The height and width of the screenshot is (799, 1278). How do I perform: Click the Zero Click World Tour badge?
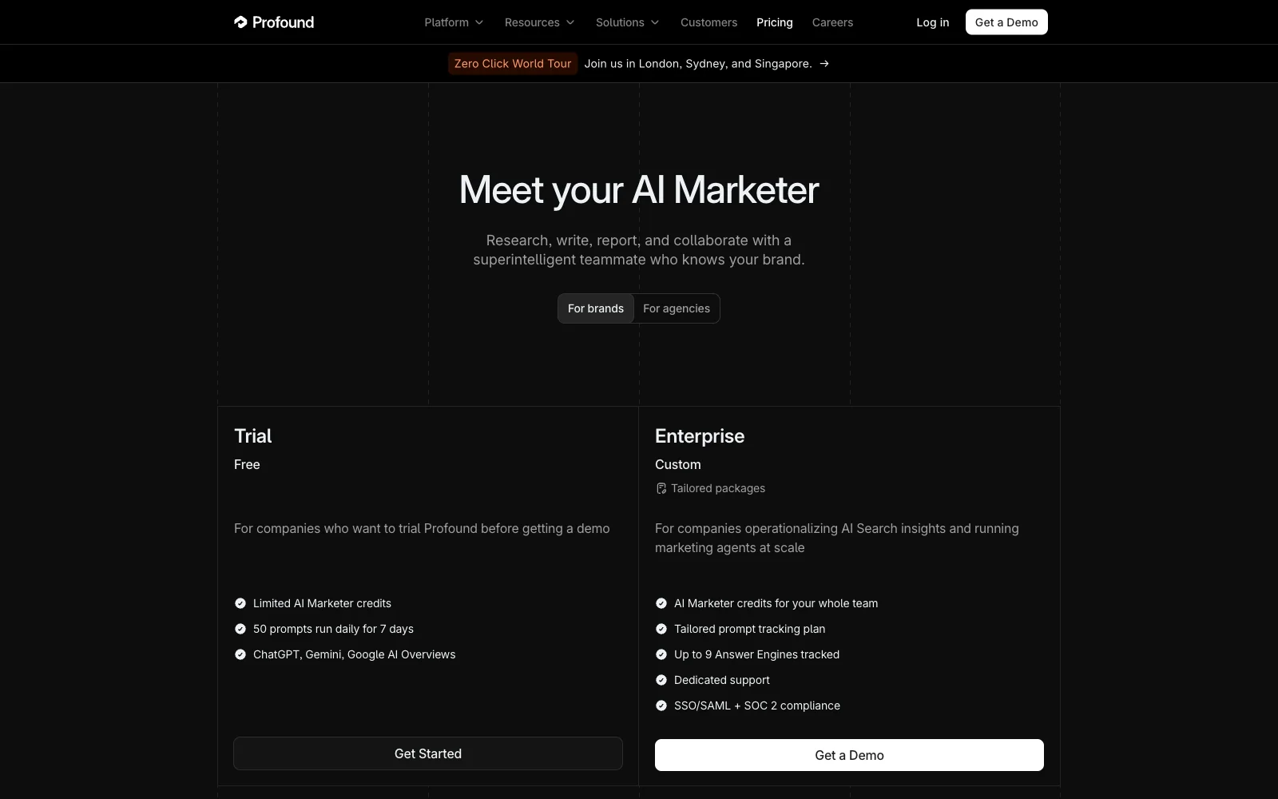513,64
